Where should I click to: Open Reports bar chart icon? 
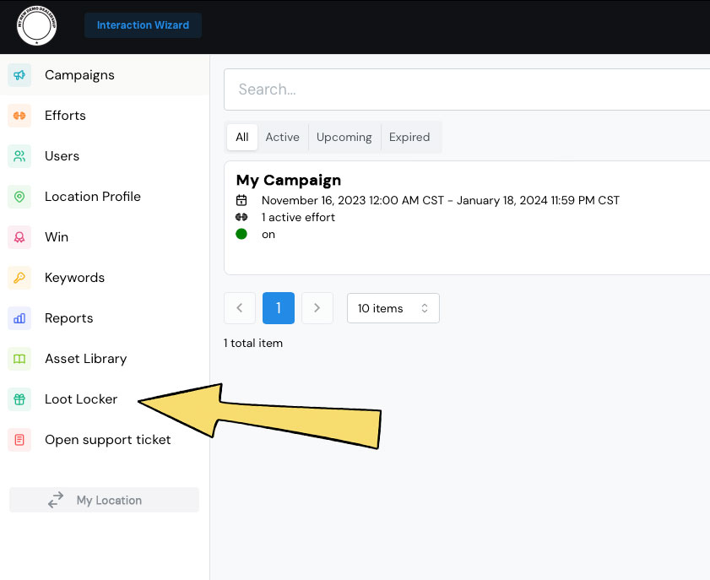19,318
